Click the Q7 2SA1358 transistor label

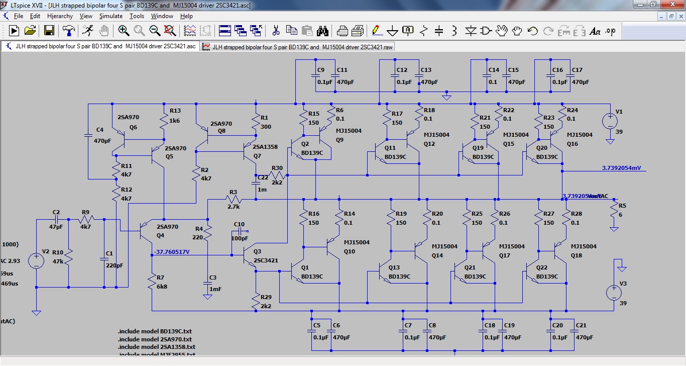coord(265,151)
